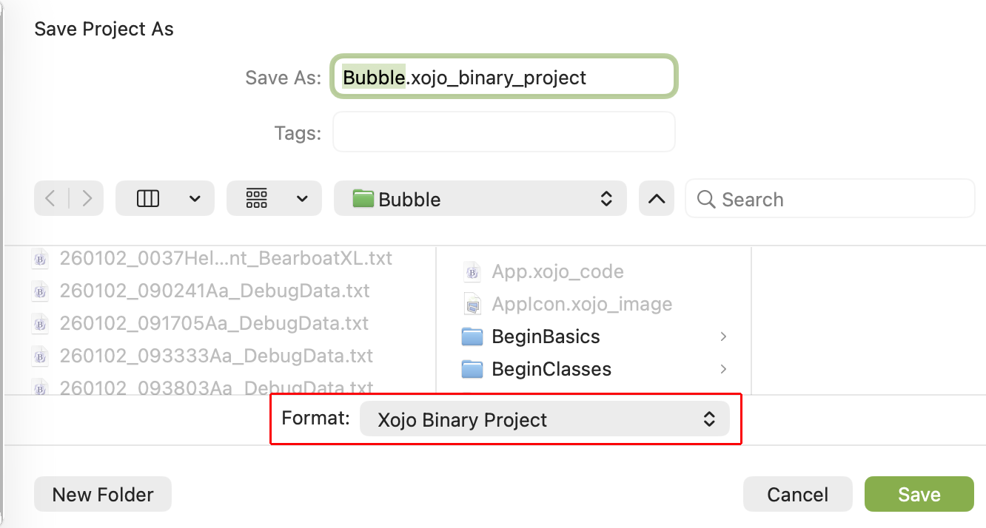Open the Bubble location popup menu
986x528 pixels.
point(480,199)
